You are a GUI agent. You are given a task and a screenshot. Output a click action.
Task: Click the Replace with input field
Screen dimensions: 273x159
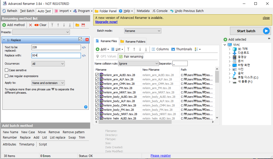tap(56, 55)
